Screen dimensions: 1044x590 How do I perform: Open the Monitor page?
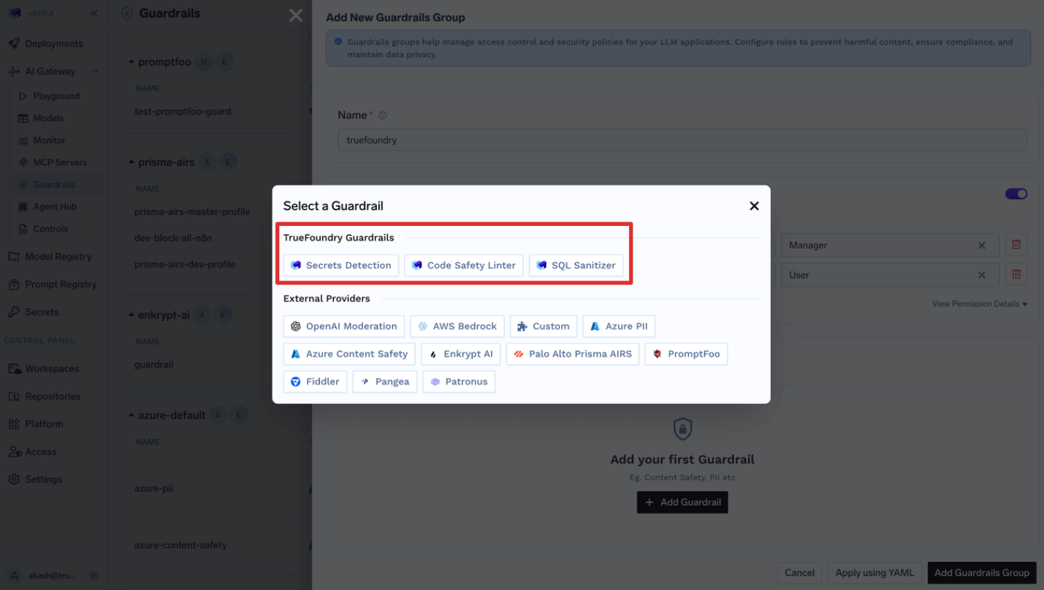49,140
